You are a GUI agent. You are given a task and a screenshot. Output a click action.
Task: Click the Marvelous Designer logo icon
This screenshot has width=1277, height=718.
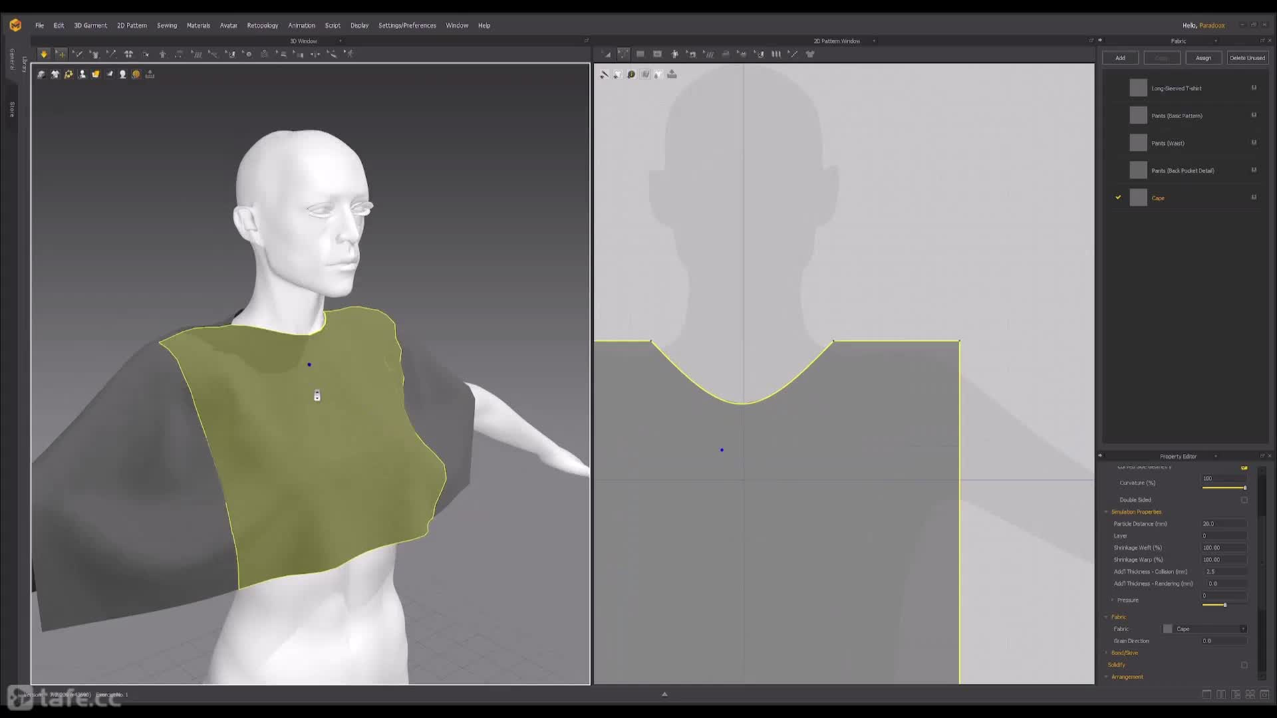pyautogui.click(x=15, y=25)
